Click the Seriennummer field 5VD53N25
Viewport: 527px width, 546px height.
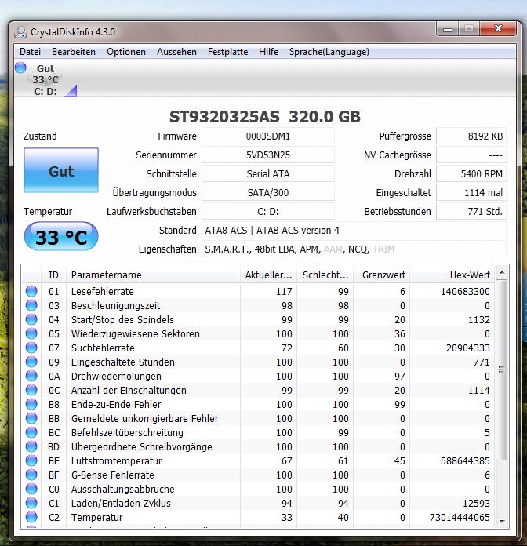pyautogui.click(x=268, y=155)
